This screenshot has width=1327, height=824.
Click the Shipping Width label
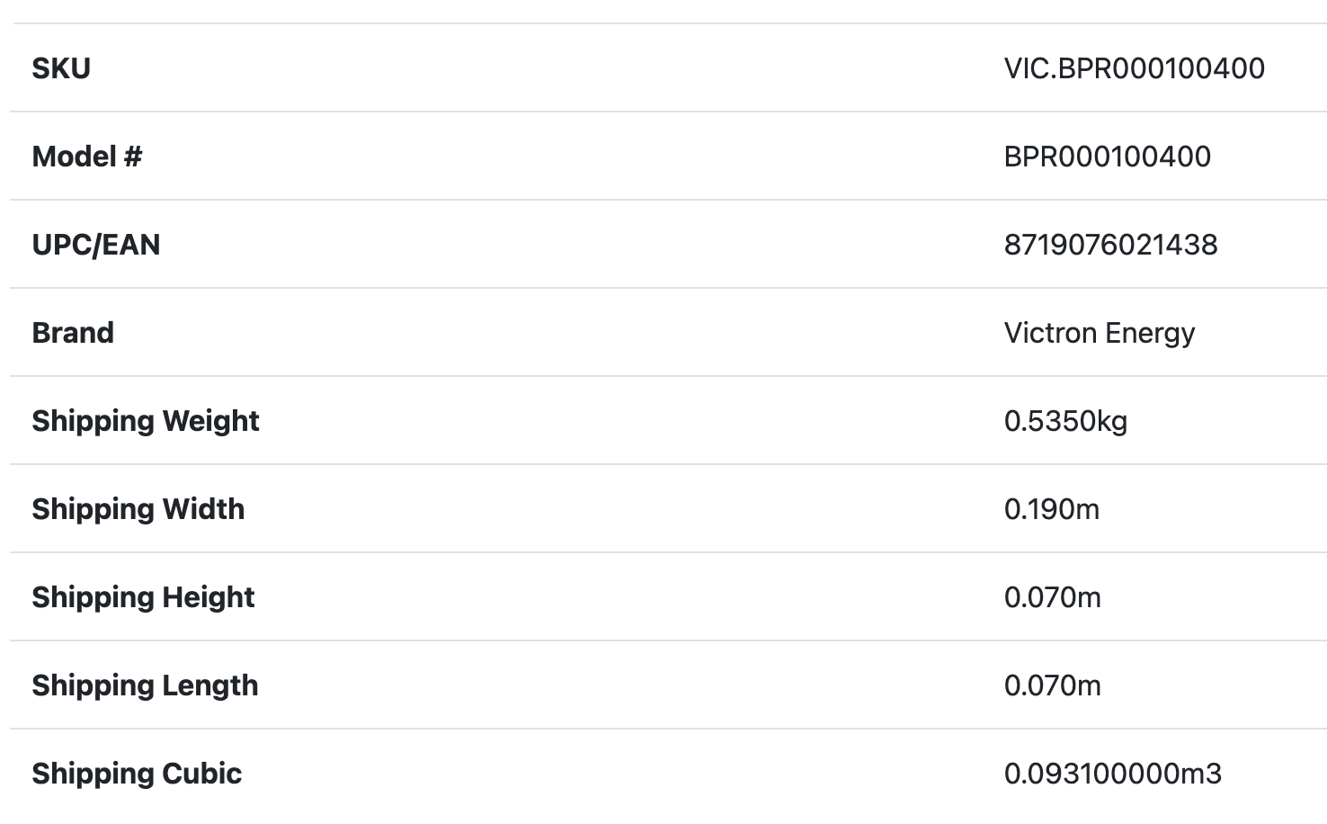click(x=138, y=509)
